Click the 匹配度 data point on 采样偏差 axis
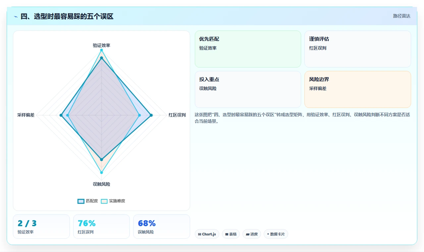Image resolution: width=424 pixels, height=252 pixels. tap(61, 115)
